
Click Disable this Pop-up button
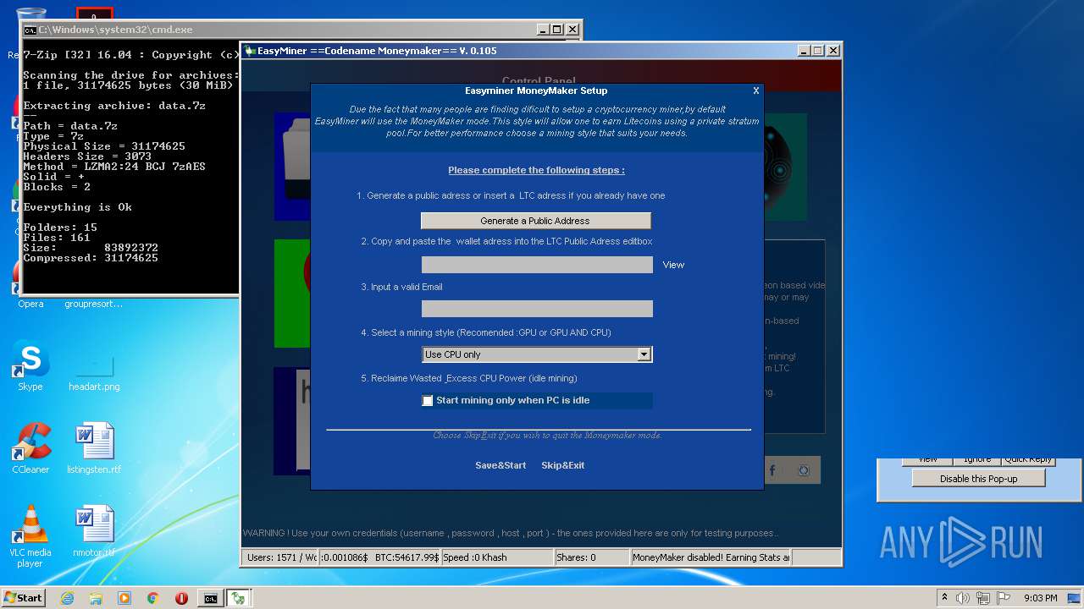[978, 479]
